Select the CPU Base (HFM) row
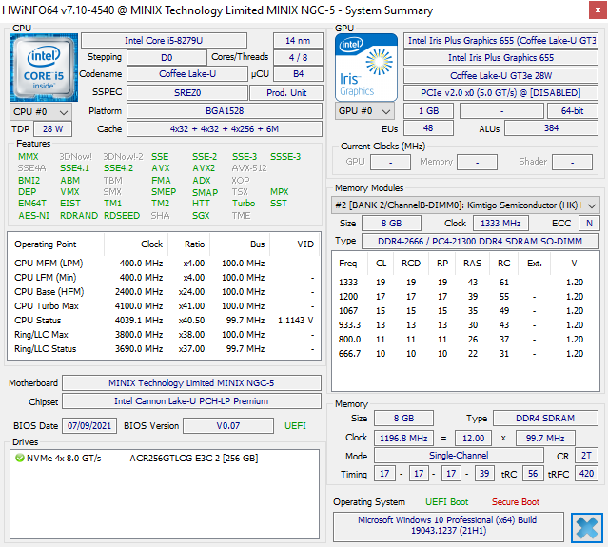 (164, 291)
